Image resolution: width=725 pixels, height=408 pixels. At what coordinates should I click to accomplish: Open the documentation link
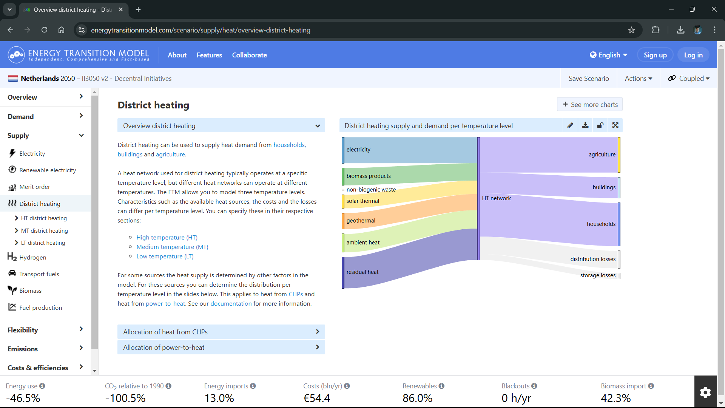[231, 304]
